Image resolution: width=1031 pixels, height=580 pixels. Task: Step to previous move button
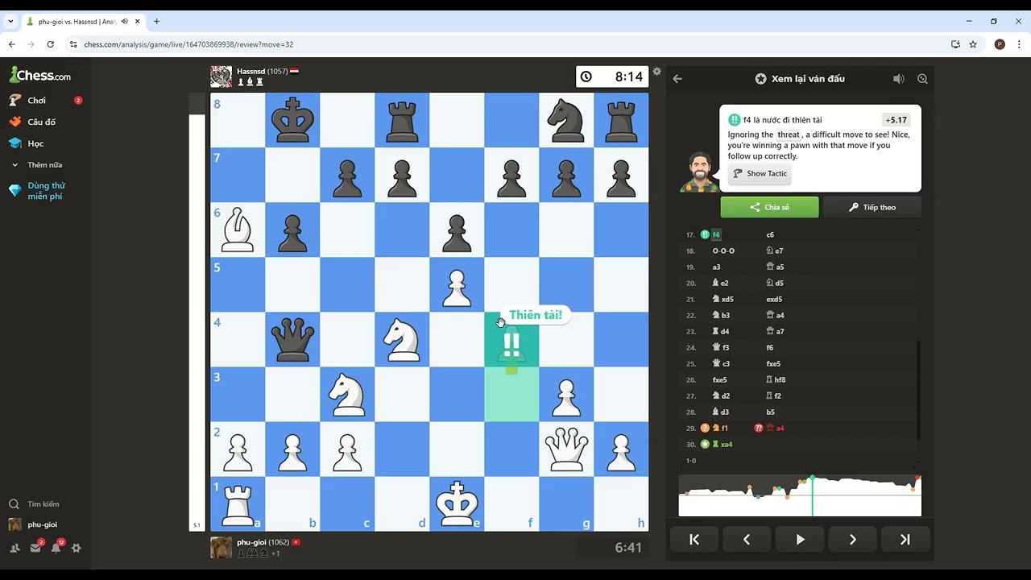click(747, 540)
